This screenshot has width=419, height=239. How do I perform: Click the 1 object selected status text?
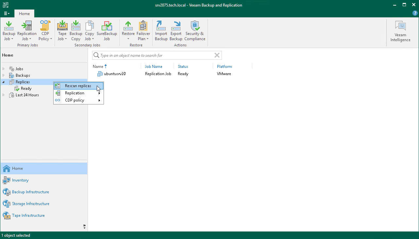[16, 235]
